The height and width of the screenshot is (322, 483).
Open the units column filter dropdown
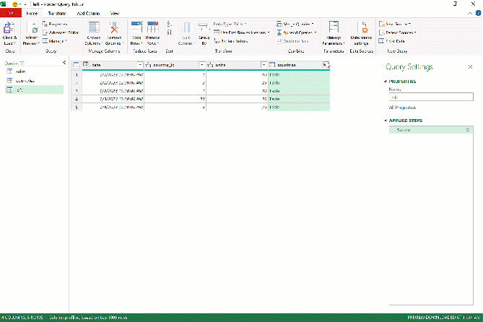tap(264, 65)
